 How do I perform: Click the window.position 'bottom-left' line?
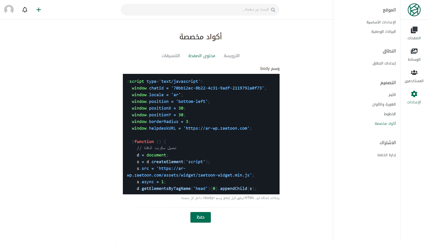[x=171, y=101]
